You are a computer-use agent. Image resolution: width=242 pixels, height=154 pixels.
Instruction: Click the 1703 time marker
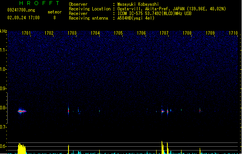click(x=72, y=33)
